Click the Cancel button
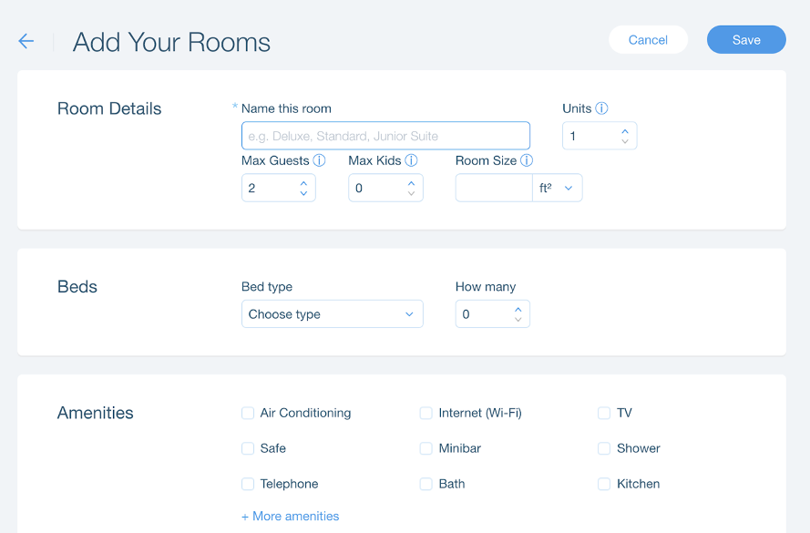810x533 pixels. [x=648, y=39]
